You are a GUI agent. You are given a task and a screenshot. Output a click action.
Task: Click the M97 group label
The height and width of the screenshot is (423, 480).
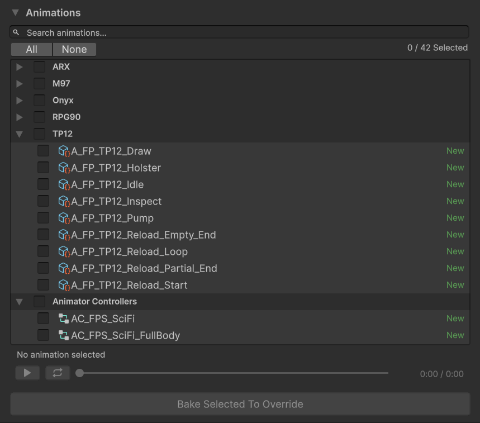(61, 84)
